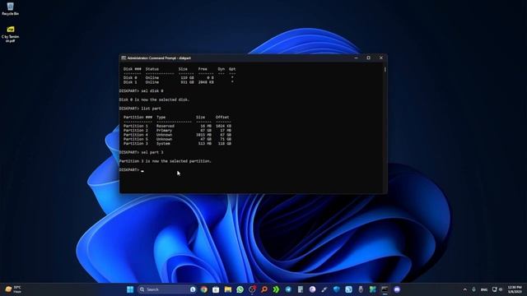Open network and volume quick settings
The image size is (527, 296).
click(497, 289)
